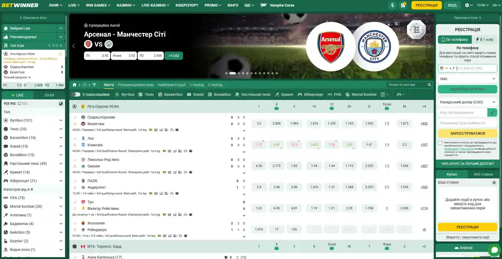Open the gift bonuses icon in header
Screen dimensions: 502x259
[403, 5]
